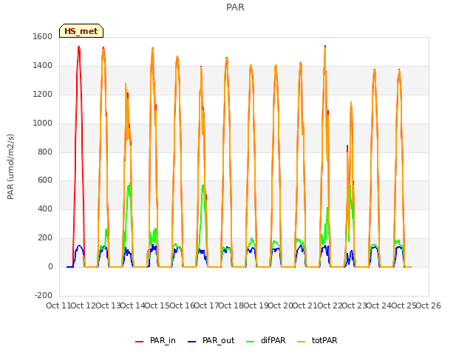The width and height of the screenshot is (473, 355).
Task: Click the 1000 y-axis tick label
Action: 43,124
